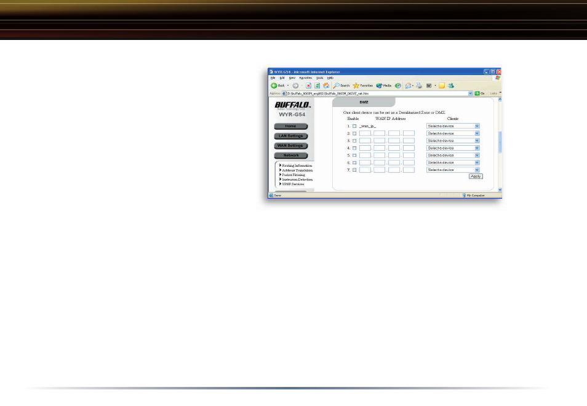Click the first octet field in row 2

coord(365,133)
